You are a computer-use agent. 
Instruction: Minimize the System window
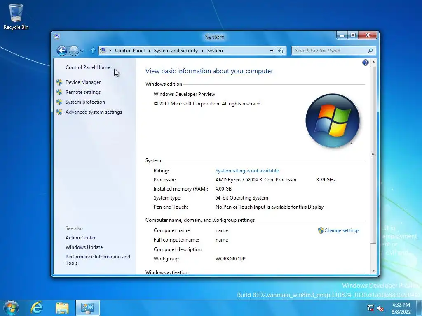(342, 35)
